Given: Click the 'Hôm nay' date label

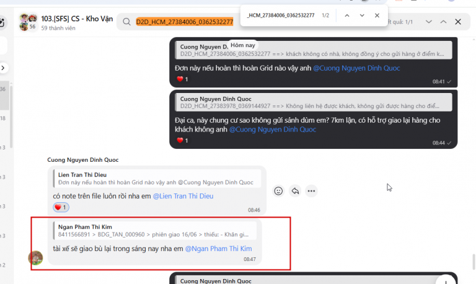Looking at the screenshot, I should [x=242, y=45].
